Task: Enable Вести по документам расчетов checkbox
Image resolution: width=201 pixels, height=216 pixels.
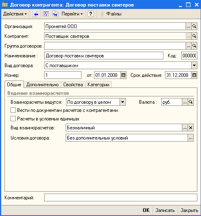Action: (x=13, y=110)
